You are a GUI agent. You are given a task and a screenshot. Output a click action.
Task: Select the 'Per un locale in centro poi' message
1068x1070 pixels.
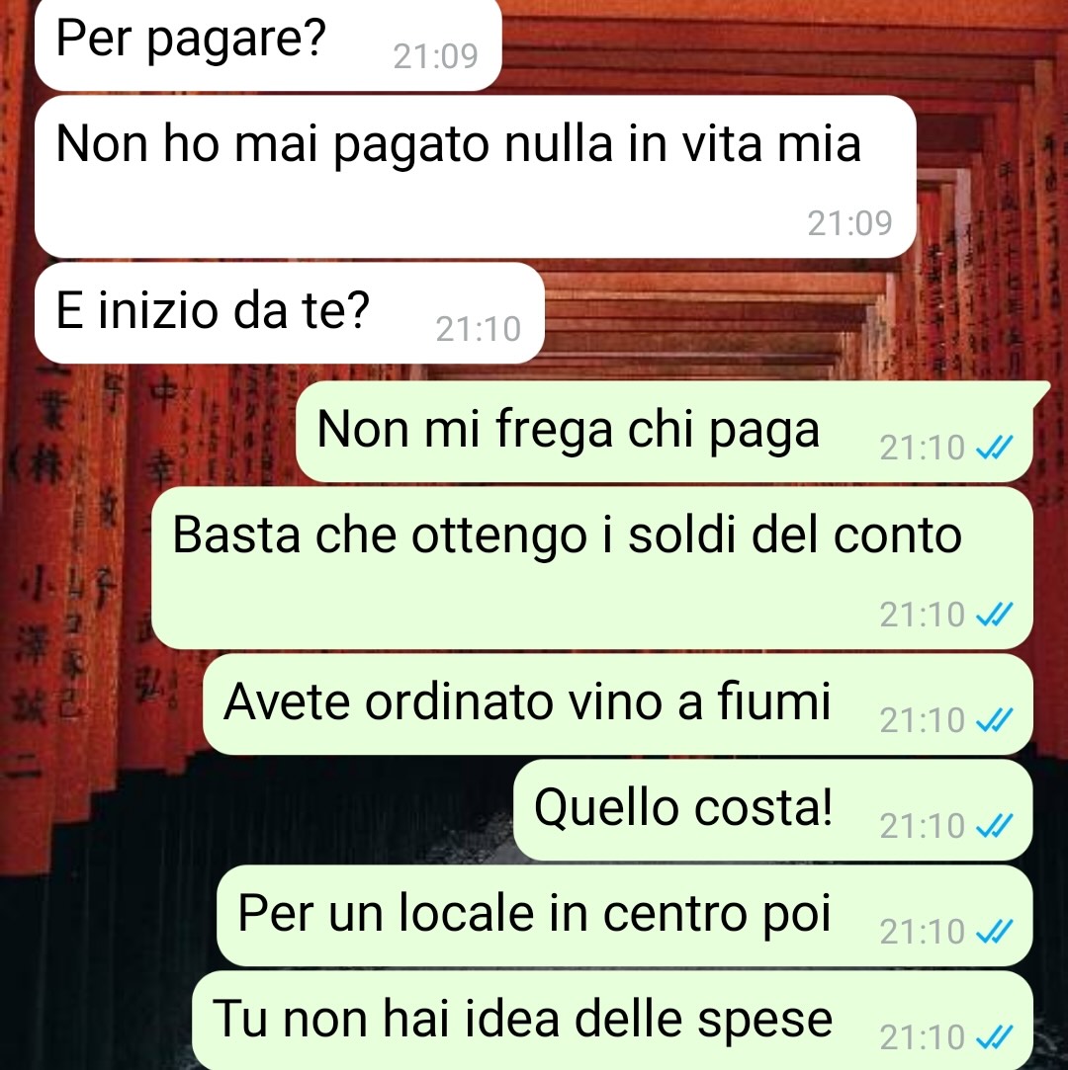(625, 916)
